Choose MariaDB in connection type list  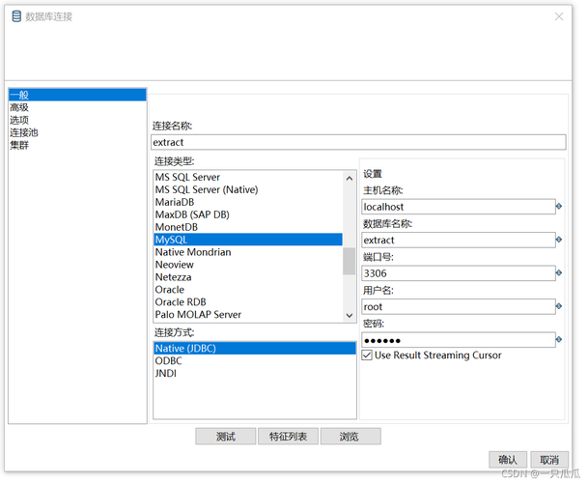click(x=248, y=202)
